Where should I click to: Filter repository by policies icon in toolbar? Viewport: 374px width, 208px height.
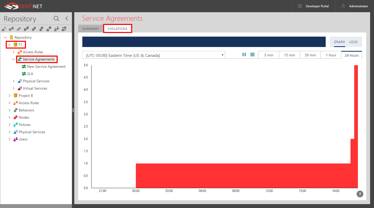click(26, 29)
